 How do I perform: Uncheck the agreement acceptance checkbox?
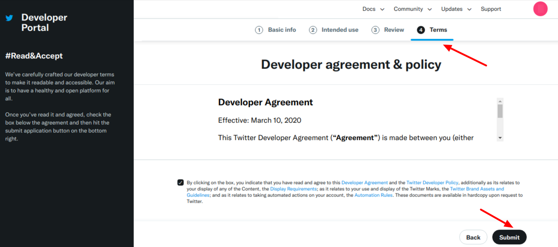click(x=180, y=182)
